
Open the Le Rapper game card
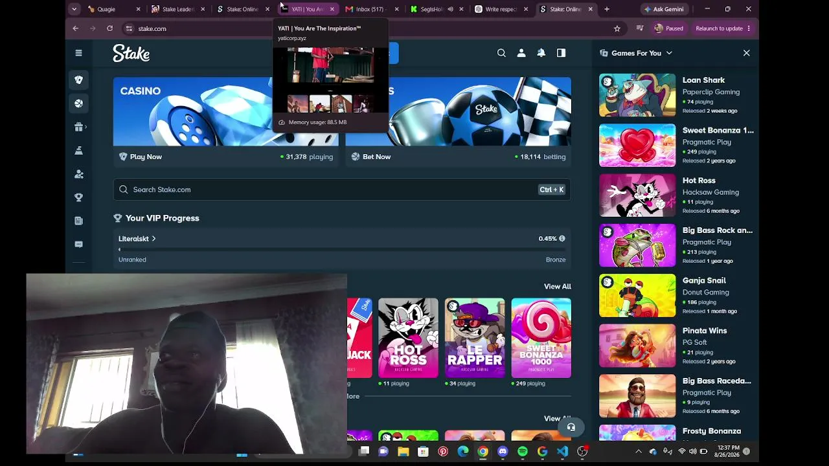click(x=475, y=338)
